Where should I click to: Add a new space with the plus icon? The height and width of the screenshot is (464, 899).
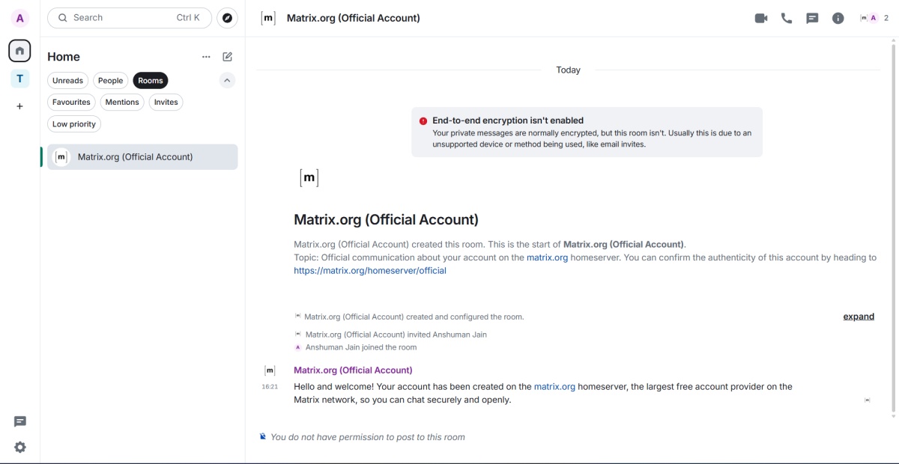[x=19, y=106]
